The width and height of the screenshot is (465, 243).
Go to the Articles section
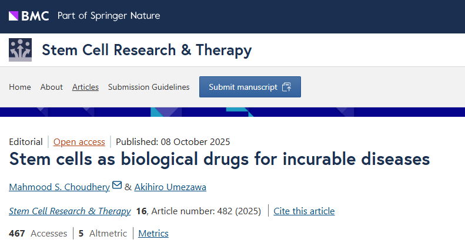coord(85,87)
